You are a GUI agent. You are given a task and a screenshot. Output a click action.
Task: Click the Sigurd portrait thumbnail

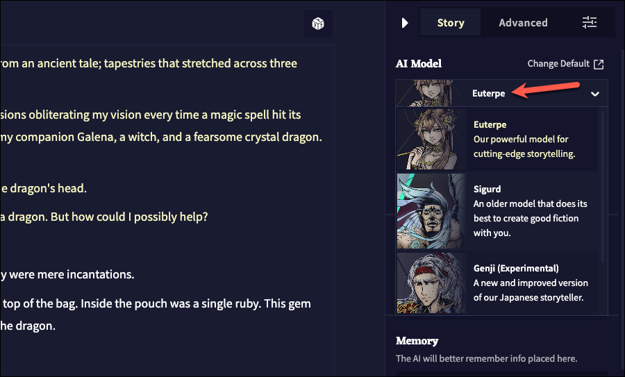[431, 211]
